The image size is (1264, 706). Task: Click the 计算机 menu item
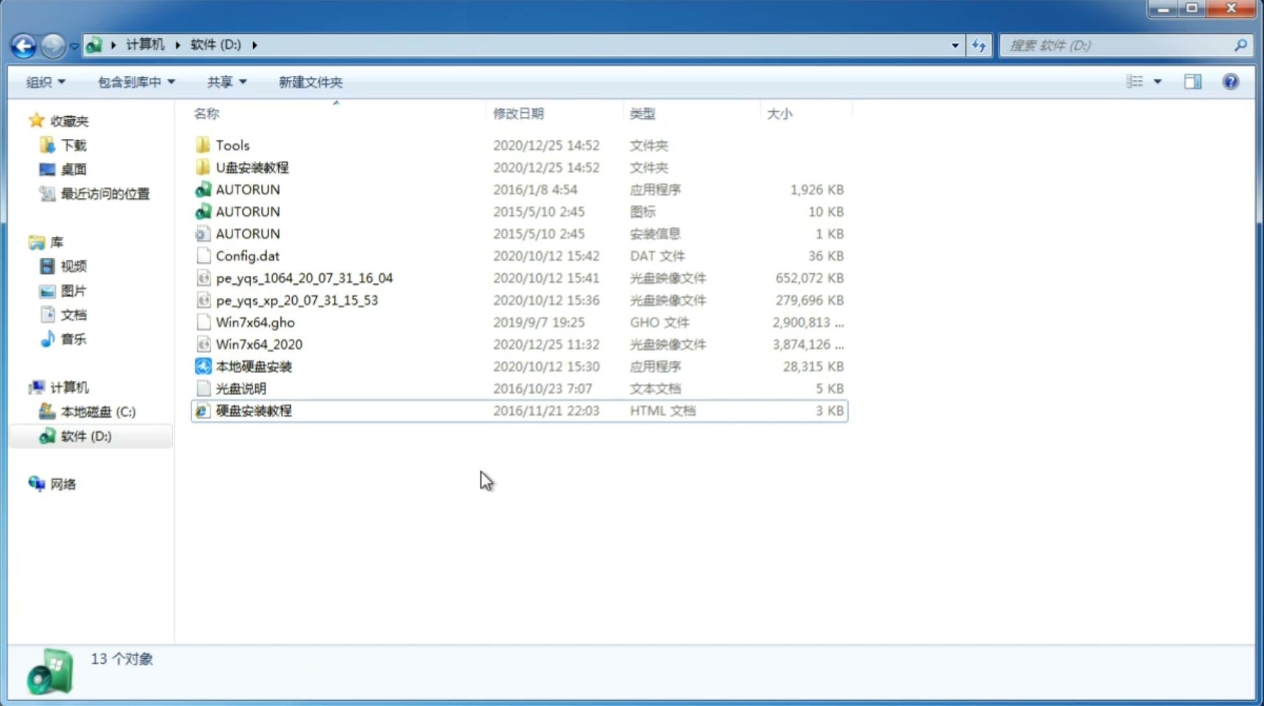[x=69, y=387]
